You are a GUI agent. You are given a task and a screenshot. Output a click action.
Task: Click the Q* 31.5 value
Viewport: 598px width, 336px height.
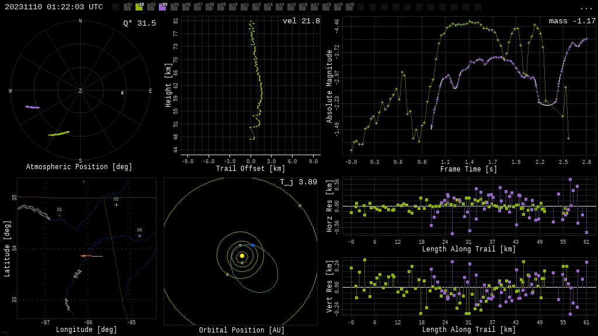click(x=140, y=23)
